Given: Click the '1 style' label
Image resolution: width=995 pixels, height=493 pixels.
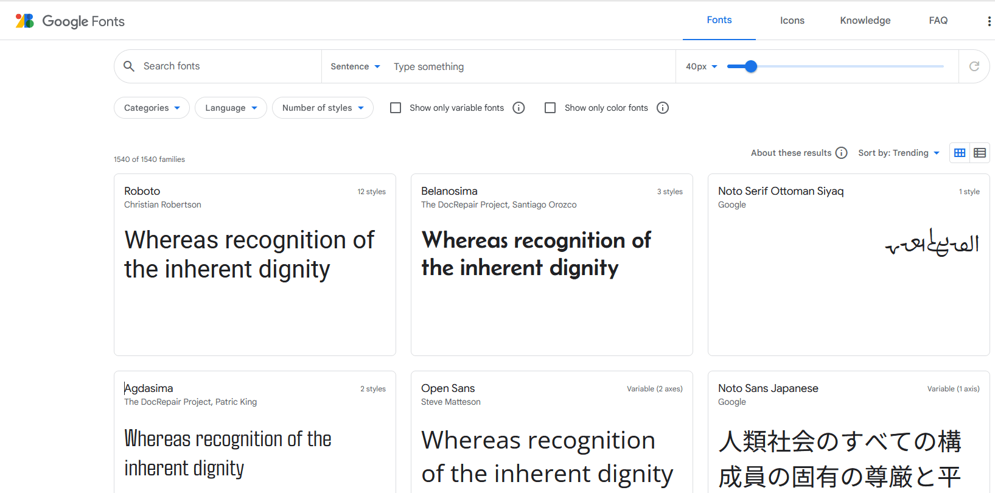Looking at the screenshot, I should tap(969, 192).
